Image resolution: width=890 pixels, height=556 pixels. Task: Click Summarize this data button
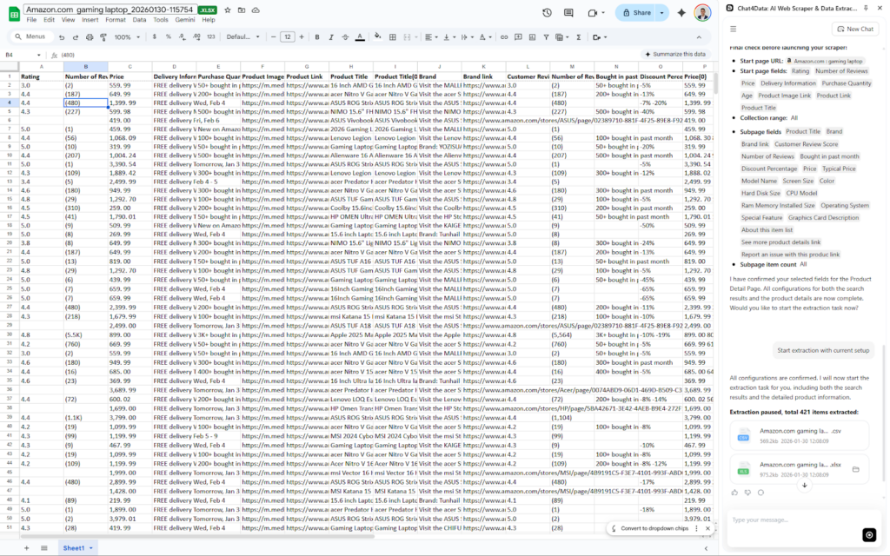[675, 55]
